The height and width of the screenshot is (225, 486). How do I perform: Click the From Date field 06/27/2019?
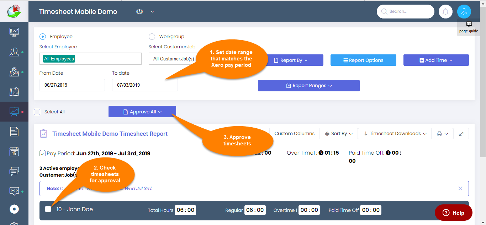pos(72,85)
